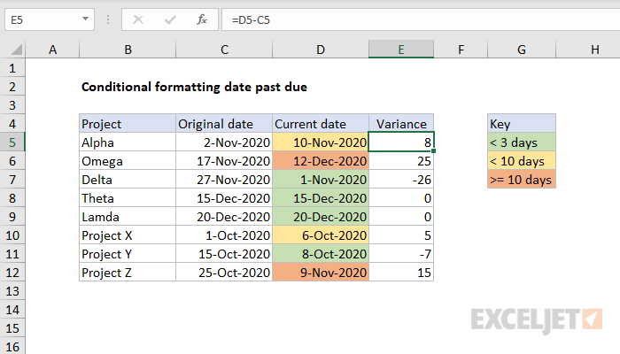Open the Name Box dropdown arrow
This screenshot has height=354, width=620.
point(85,19)
